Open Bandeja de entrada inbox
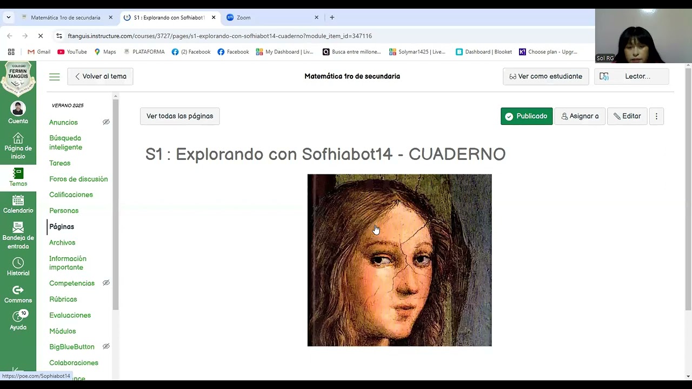The width and height of the screenshot is (692, 389). tap(18, 236)
